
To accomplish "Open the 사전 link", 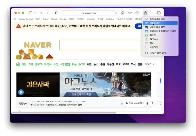I will pos(89,64).
